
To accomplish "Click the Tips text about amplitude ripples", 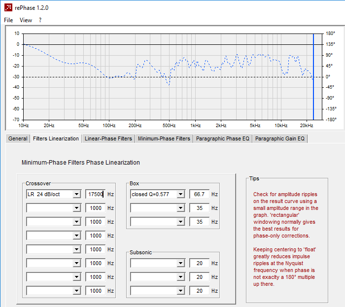I will click(x=285, y=215).
